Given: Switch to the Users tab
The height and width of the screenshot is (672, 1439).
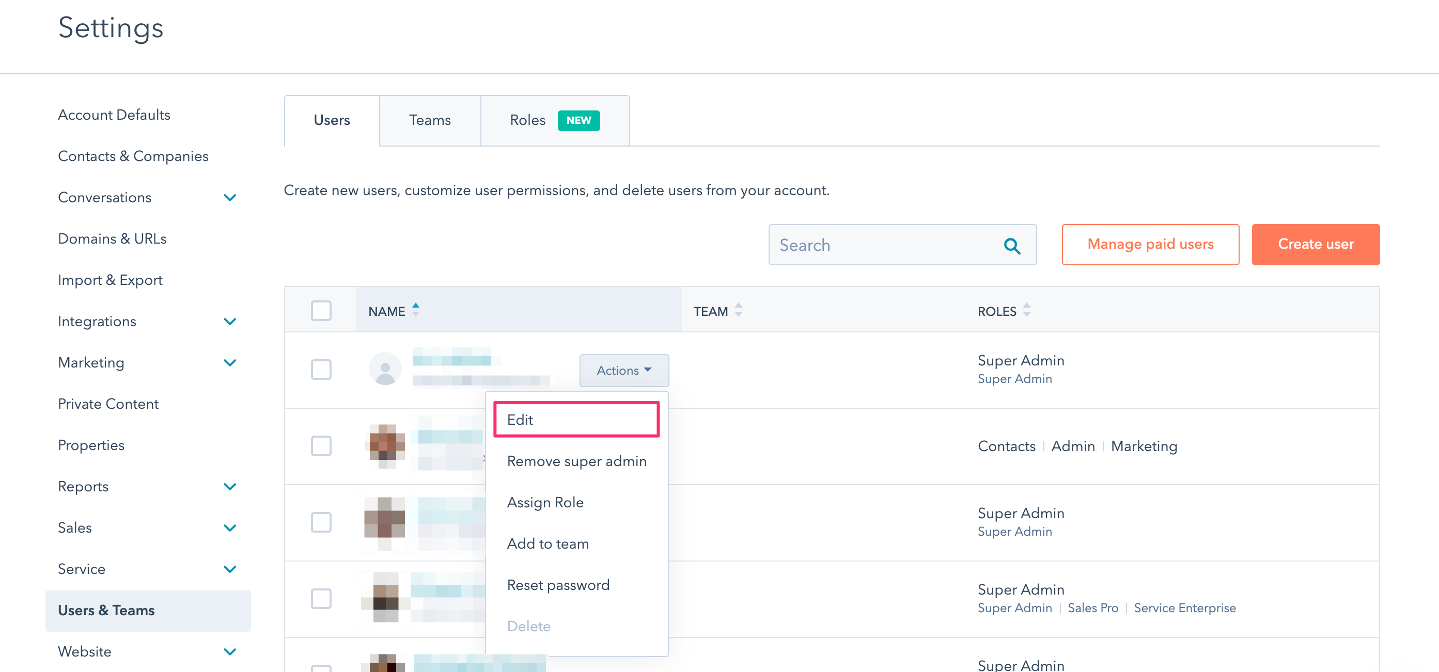Looking at the screenshot, I should coord(332,121).
